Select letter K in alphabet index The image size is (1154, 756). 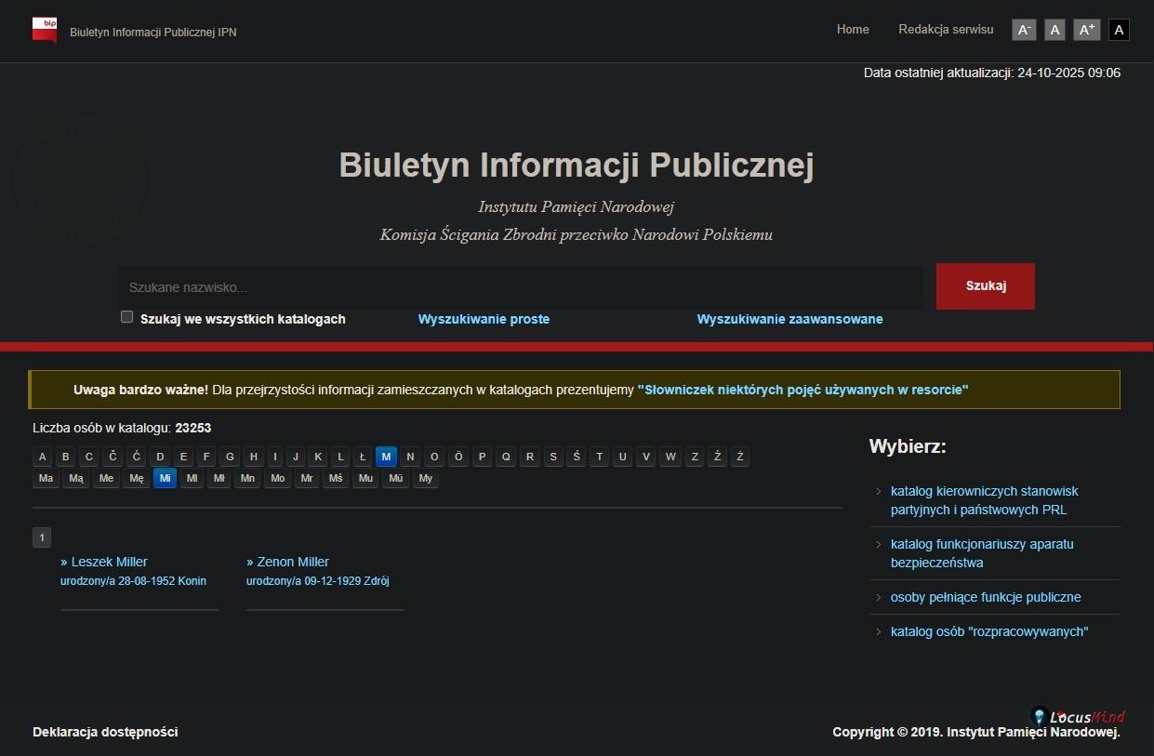click(318, 457)
